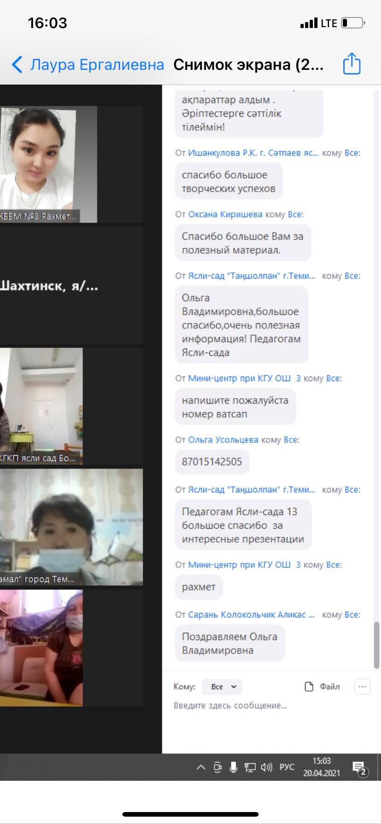Show hidden system tray icons
Screen dimensions: 381x824
tap(201, 767)
